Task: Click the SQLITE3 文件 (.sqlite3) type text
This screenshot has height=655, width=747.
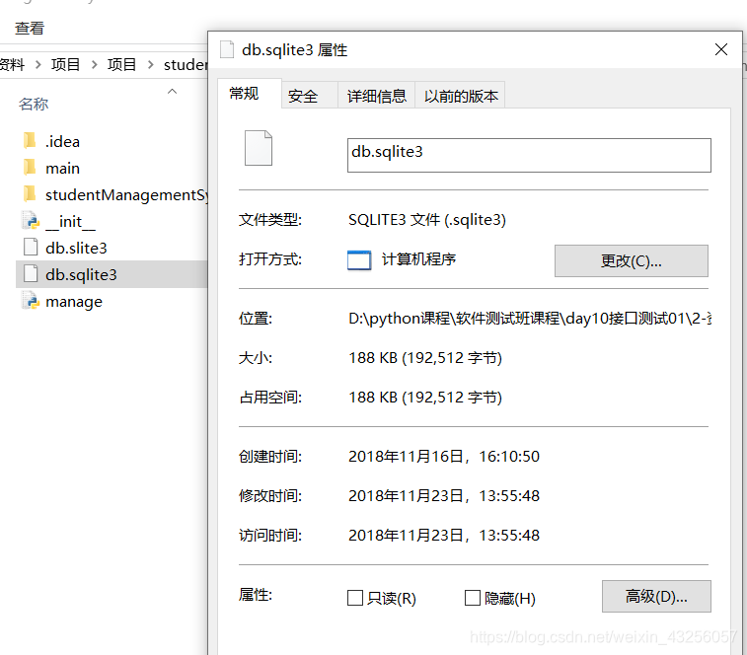Action: [x=427, y=220]
